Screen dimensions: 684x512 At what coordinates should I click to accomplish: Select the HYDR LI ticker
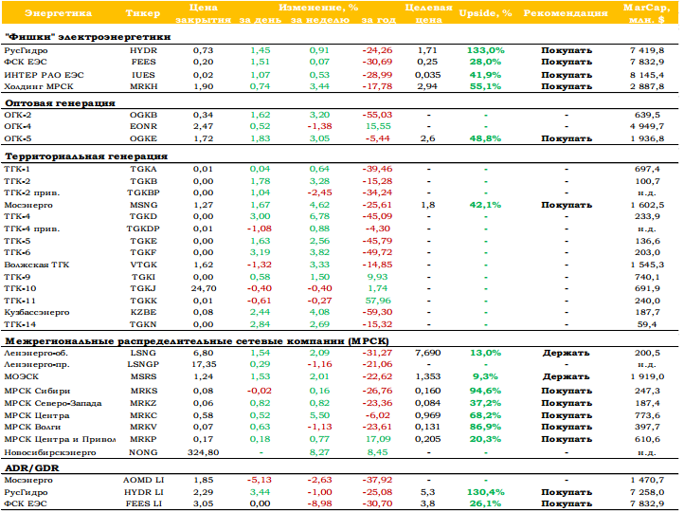pyautogui.click(x=143, y=492)
